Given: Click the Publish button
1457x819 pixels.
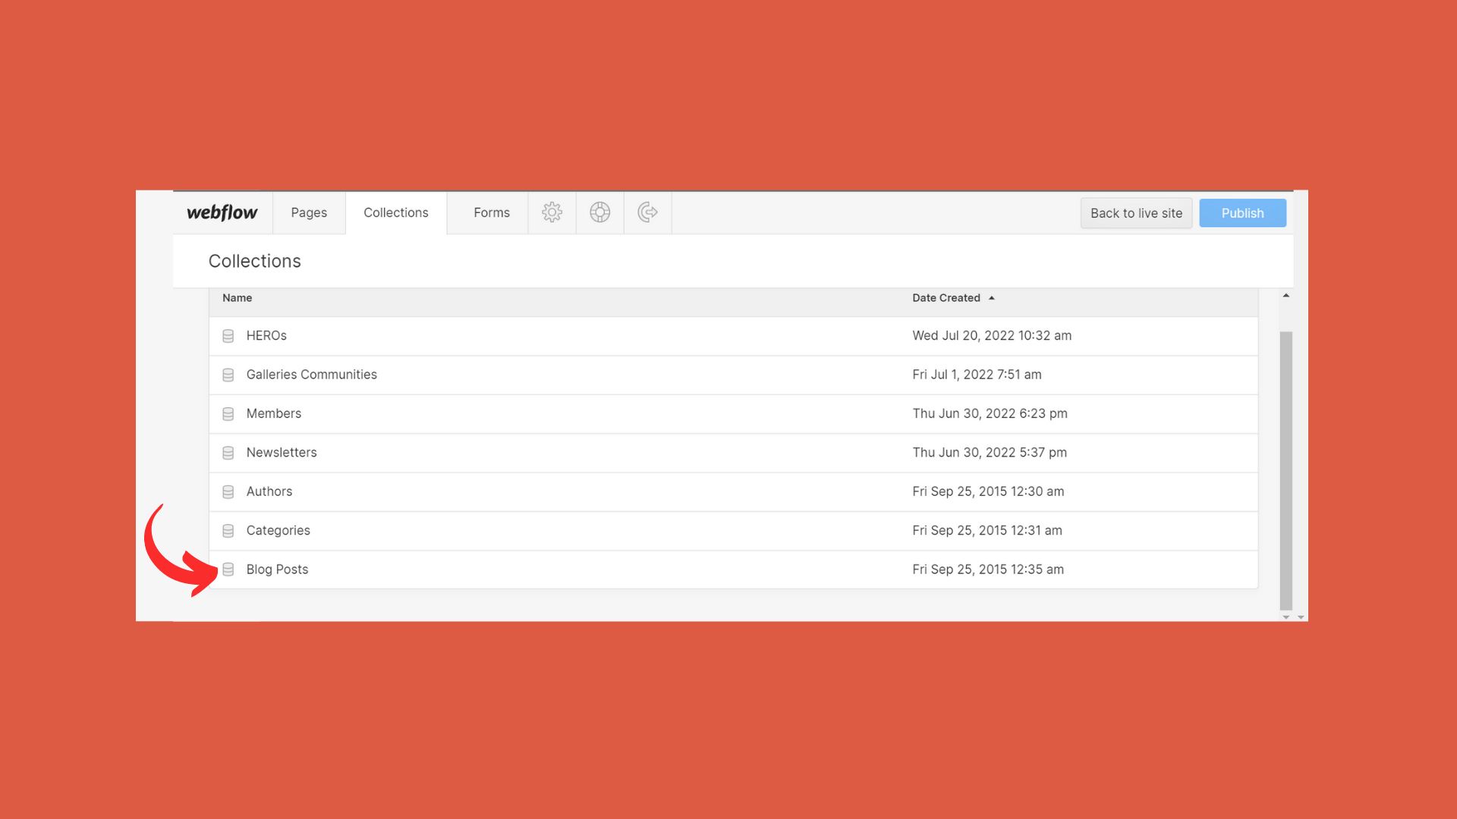Looking at the screenshot, I should [1242, 213].
